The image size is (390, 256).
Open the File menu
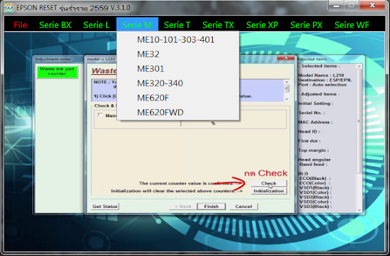[20, 25]
